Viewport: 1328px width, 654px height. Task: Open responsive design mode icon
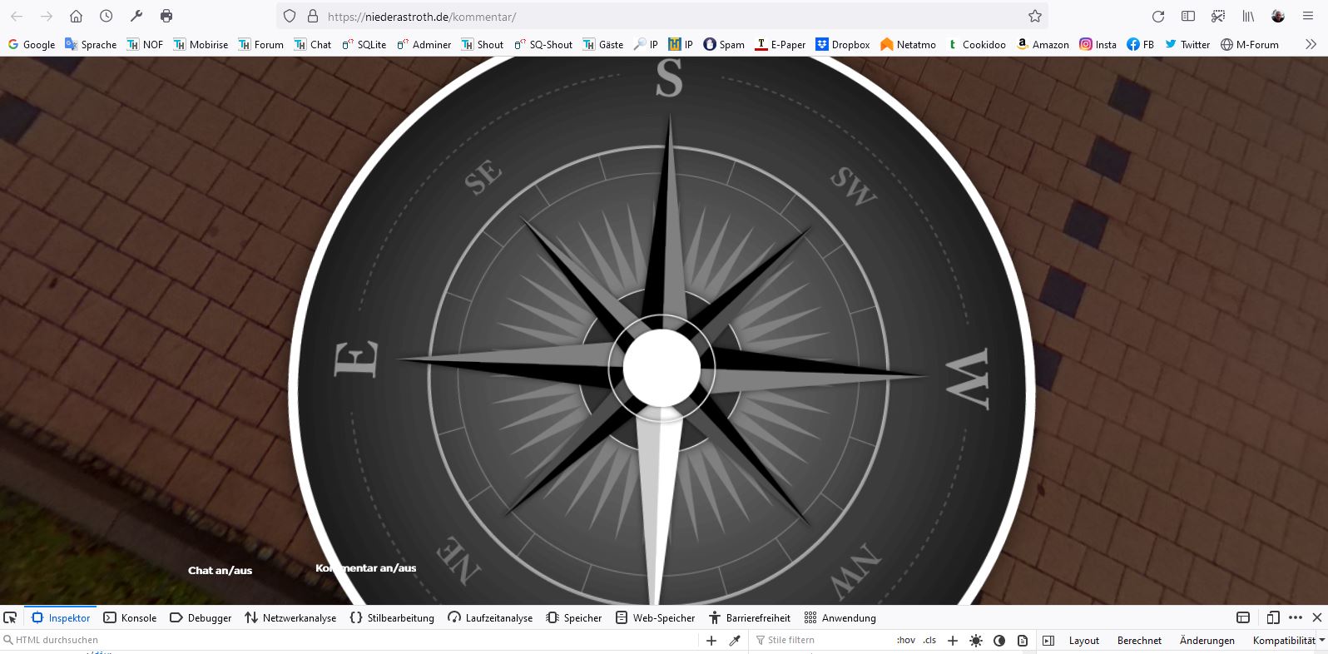click(x=1273, y=617)
